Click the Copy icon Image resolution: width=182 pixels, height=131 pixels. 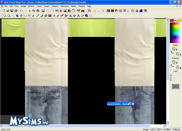(x=34, y=11)
